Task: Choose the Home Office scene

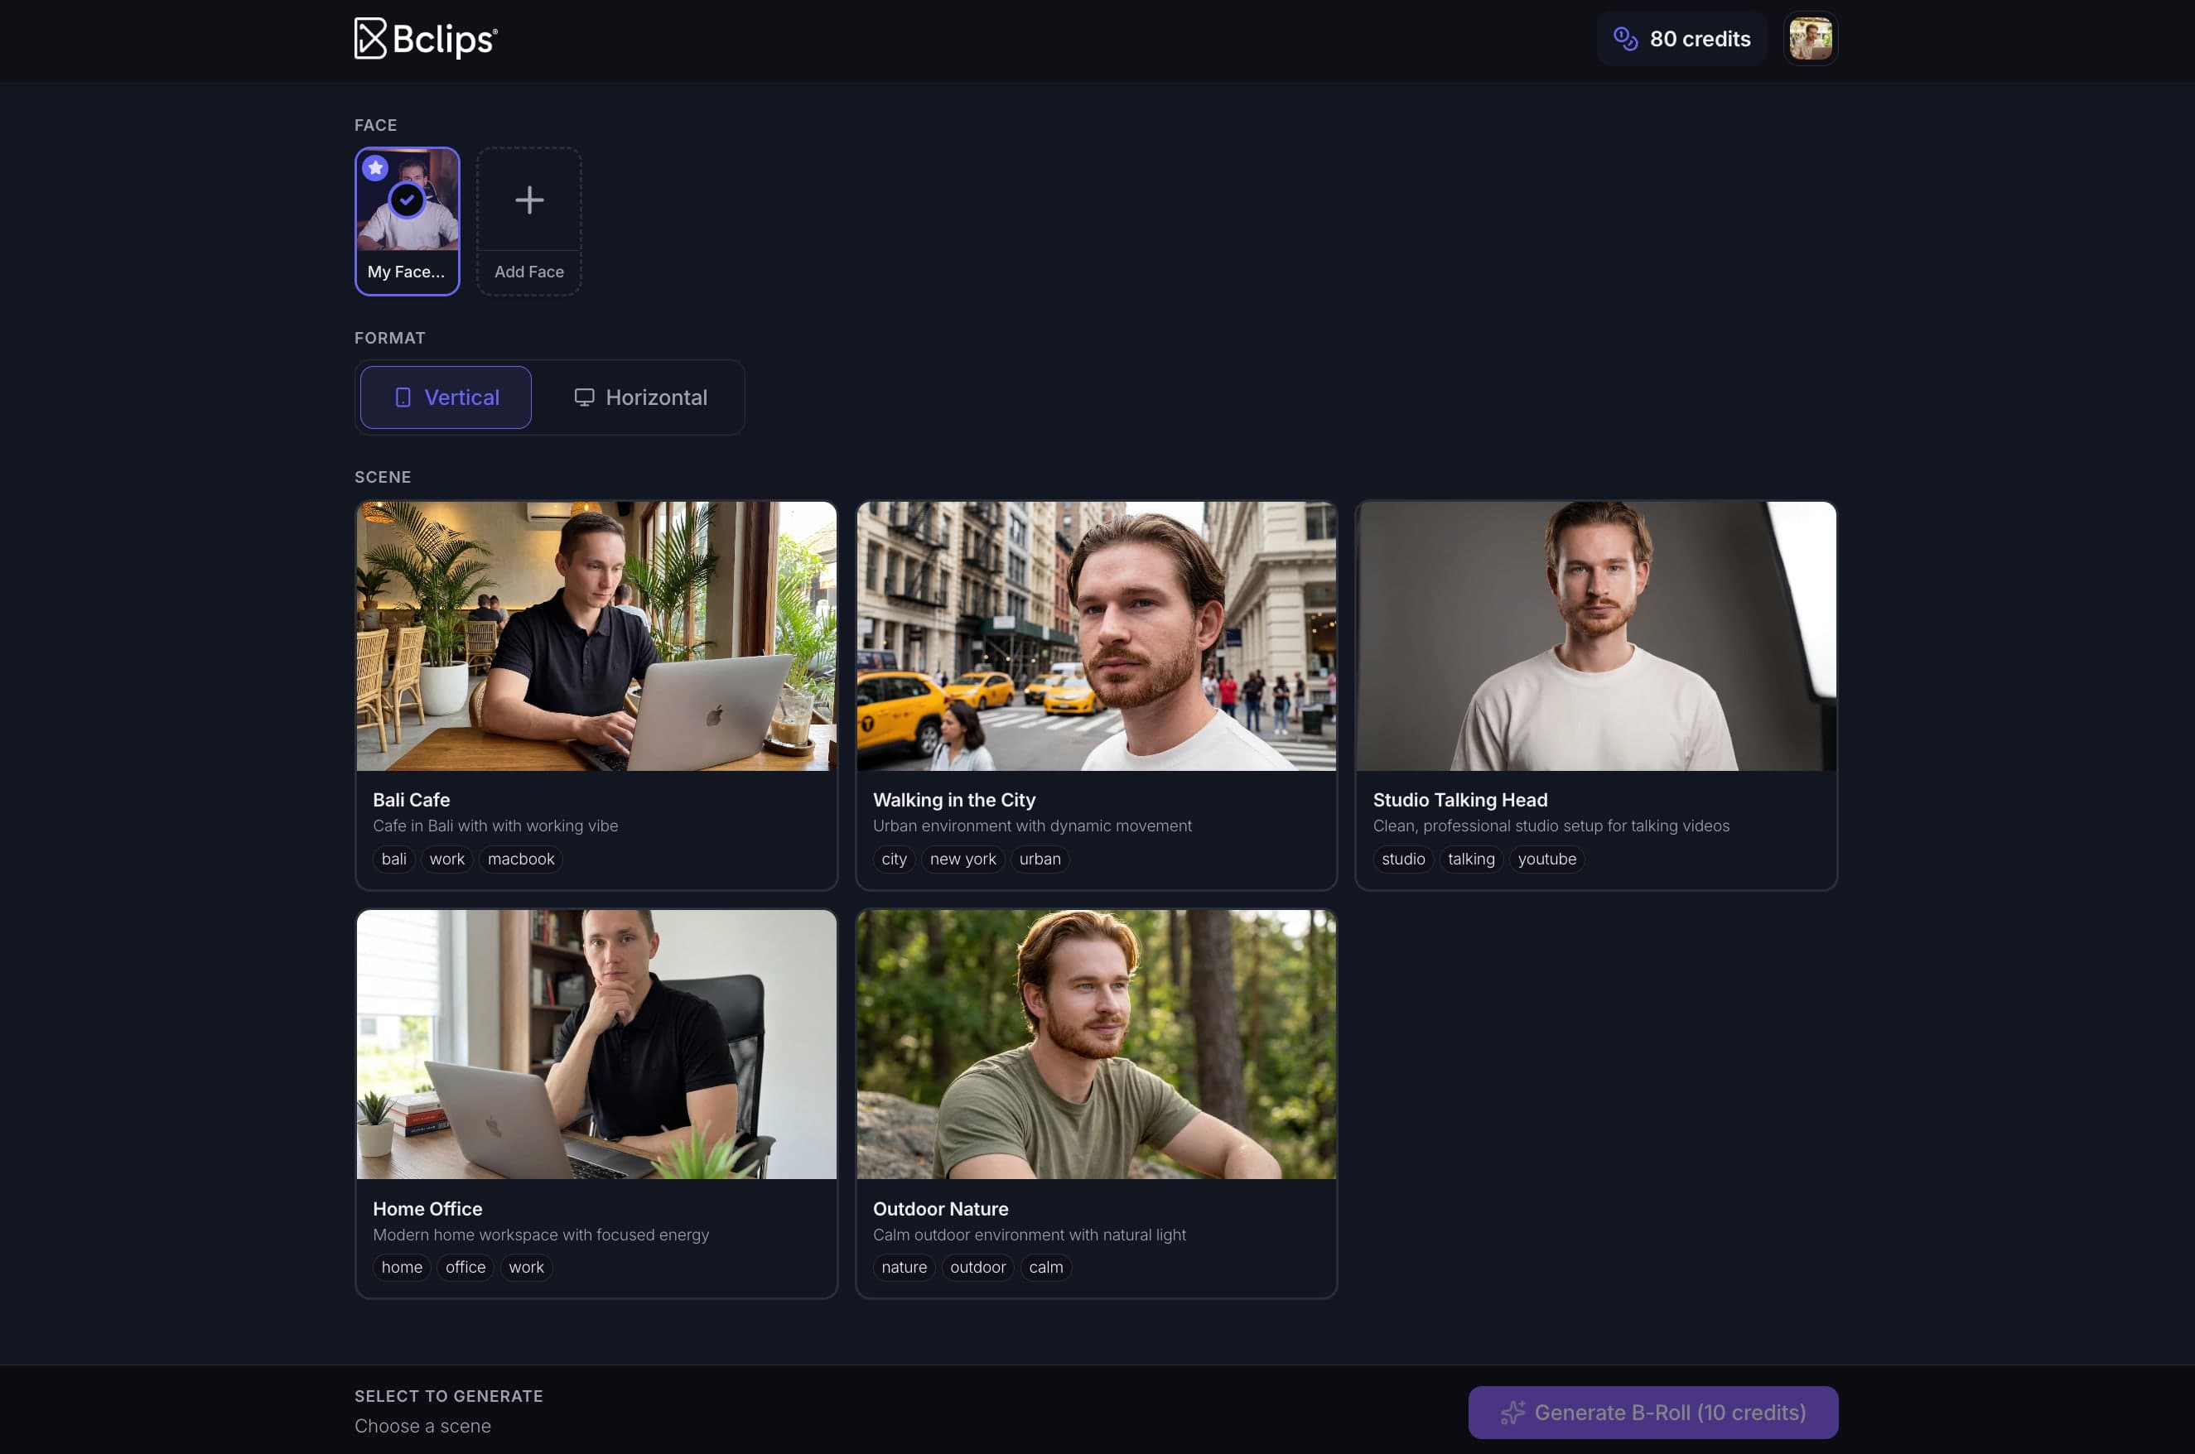Action: (596, 1104)
